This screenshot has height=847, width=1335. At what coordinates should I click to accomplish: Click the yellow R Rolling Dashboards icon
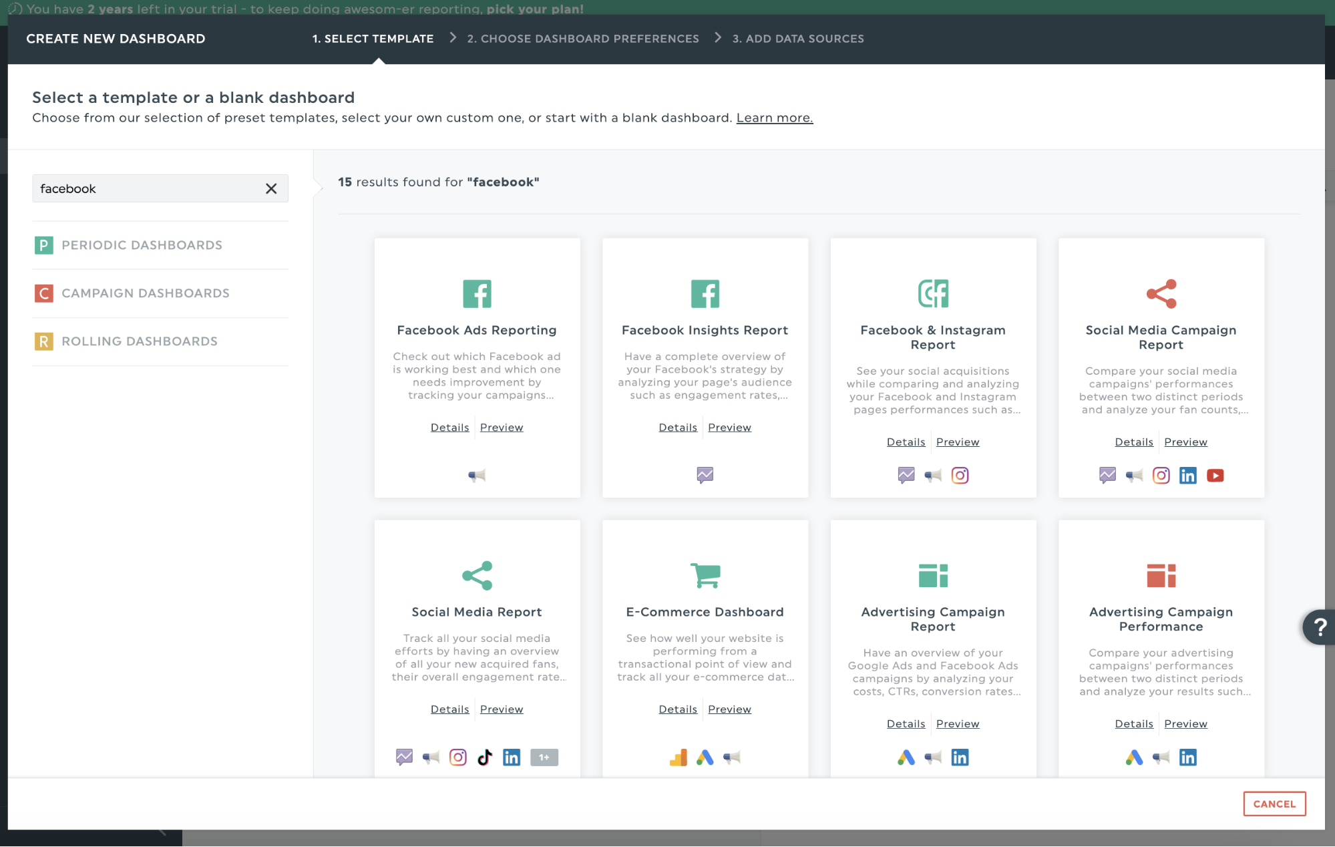point(44,341)
